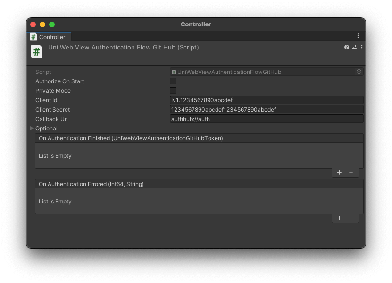This screenshot has height=283, width=392.
Task: Select the Controller tab
Action: click(49, 37)
